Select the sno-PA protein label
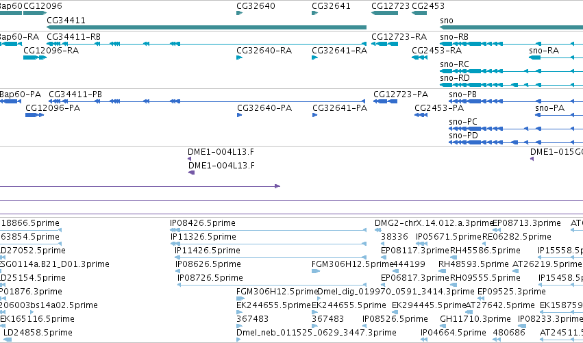The image size is (583, 343). click(x=550, y=108)
